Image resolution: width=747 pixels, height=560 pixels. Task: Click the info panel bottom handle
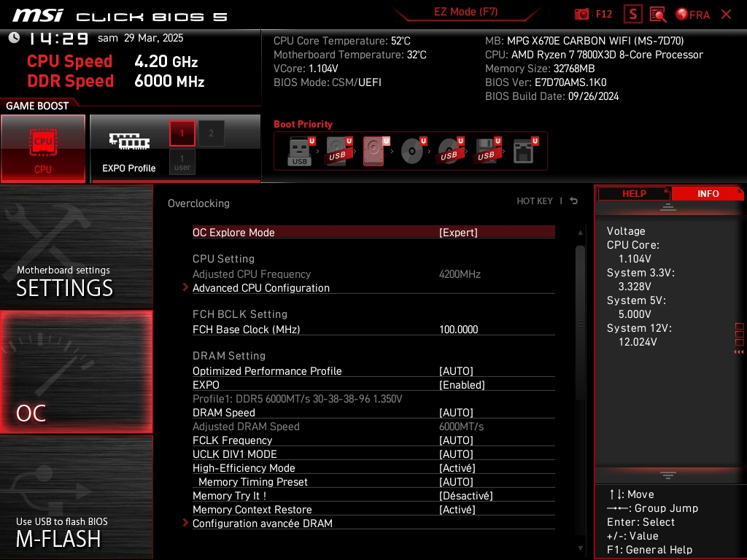coord(668,475)
